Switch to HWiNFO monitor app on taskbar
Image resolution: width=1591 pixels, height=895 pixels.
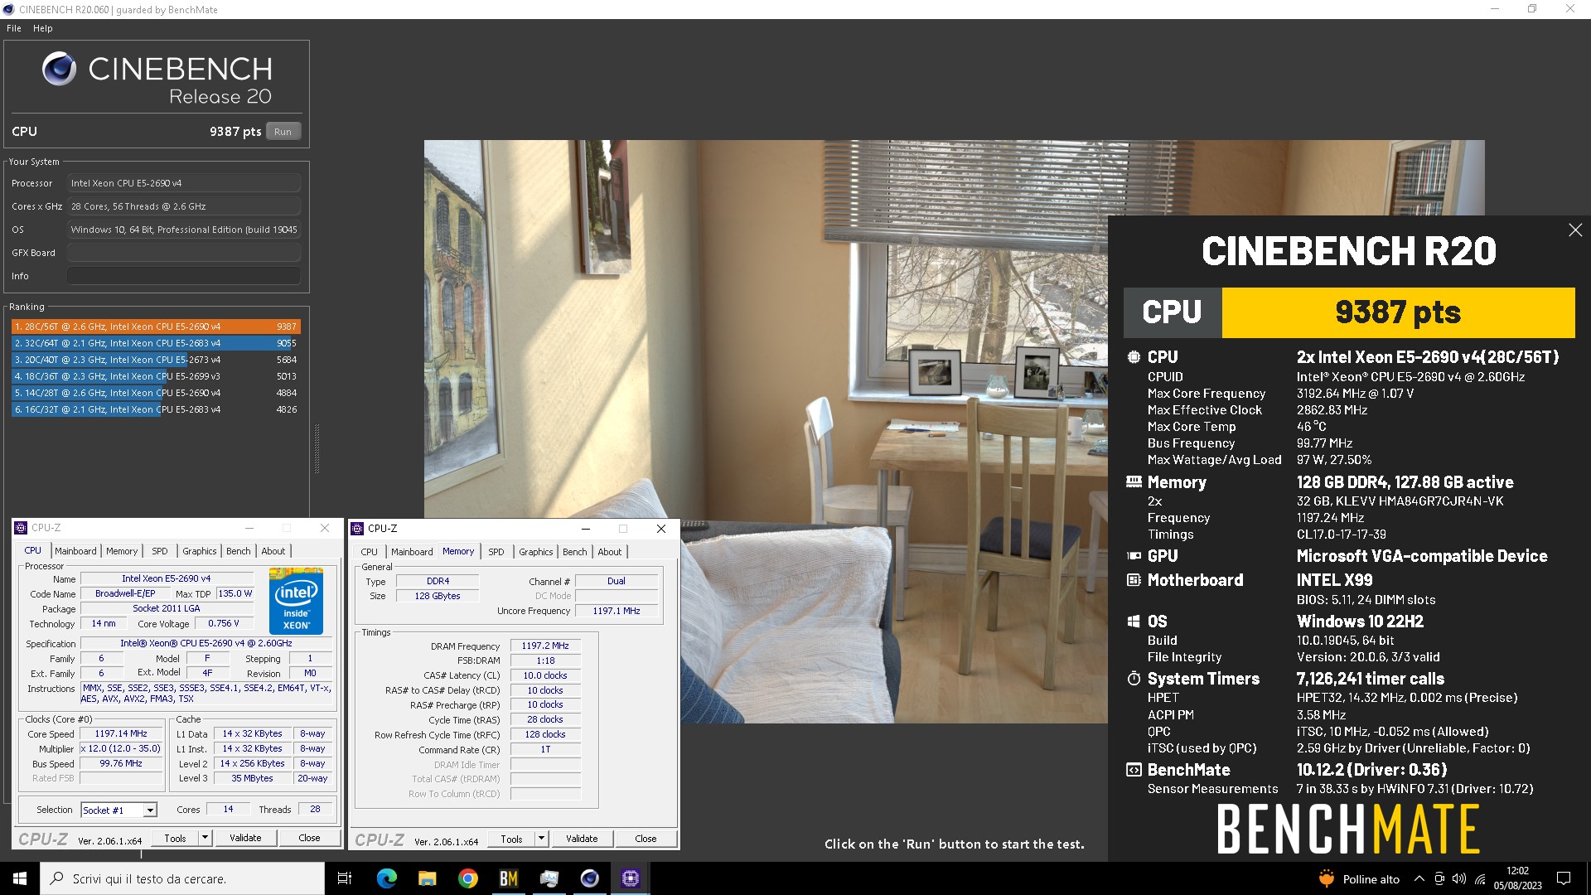(549, 878)
